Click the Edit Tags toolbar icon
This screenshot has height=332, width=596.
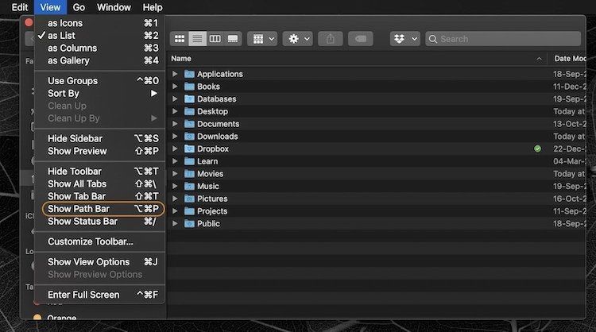pyautogui.click(x=360, y=38)
